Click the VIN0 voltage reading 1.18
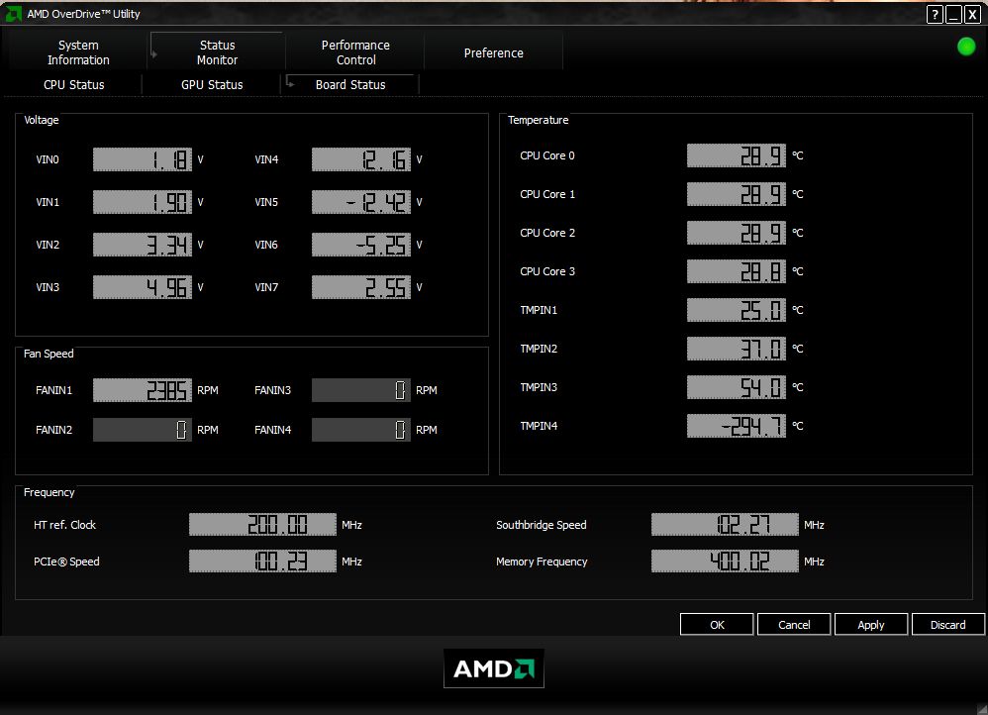988x715 pixels. click(143, 159)
